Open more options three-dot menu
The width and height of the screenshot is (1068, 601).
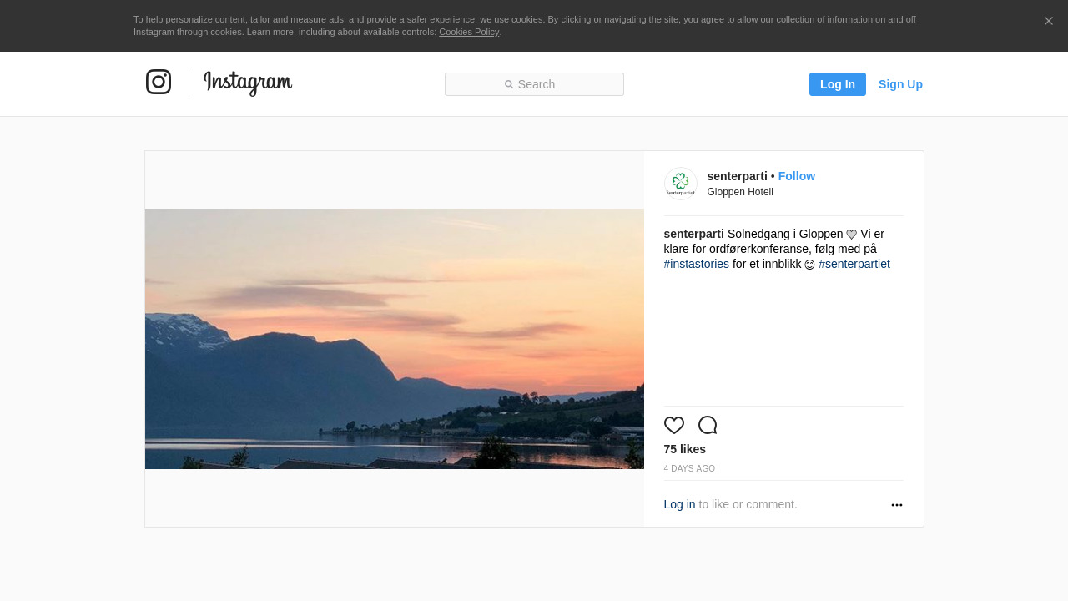pos(896,505)
